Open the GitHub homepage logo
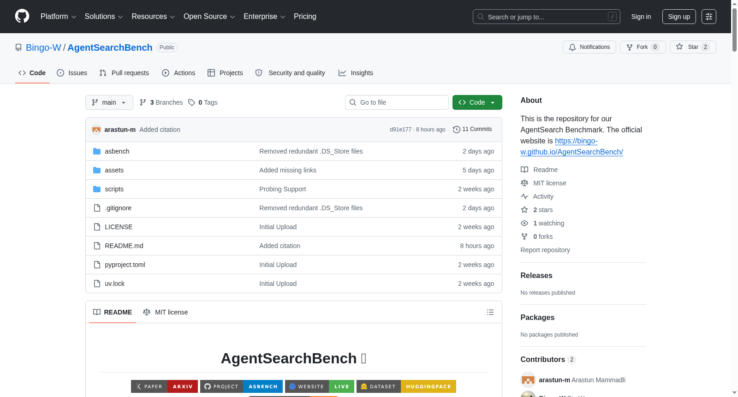Viewport: 738px width, 397px height. (x=22, y=17)
